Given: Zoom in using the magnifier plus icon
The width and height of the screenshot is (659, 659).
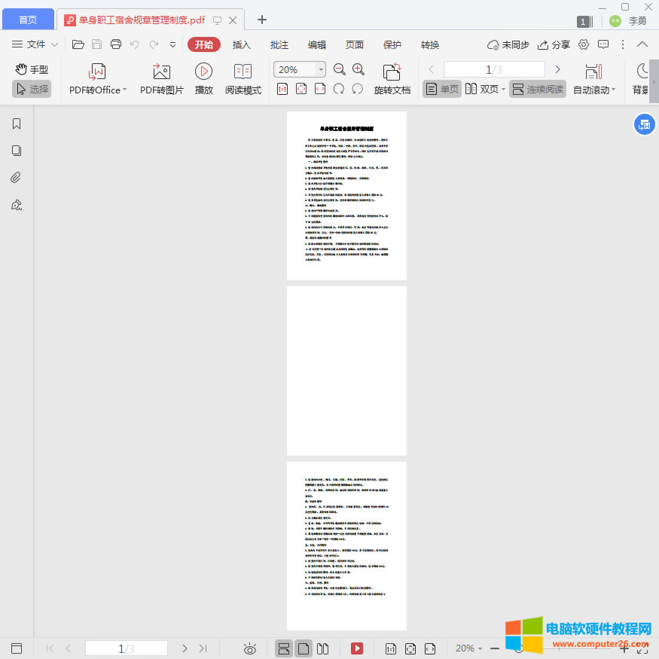Looking at the screenshot, I should coord(358,69).
